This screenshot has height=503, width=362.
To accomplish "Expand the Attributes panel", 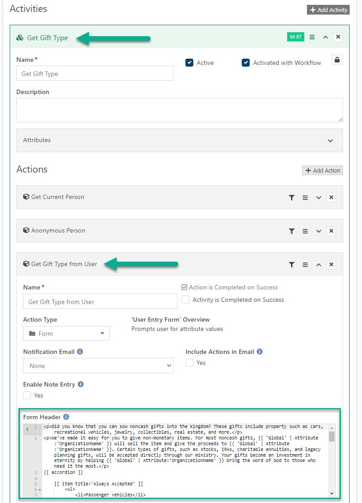I will [x=180, y=140].
